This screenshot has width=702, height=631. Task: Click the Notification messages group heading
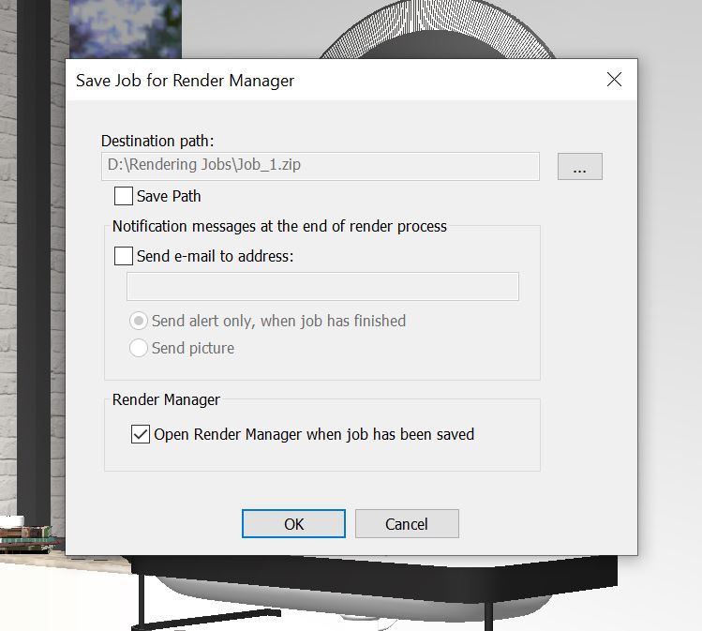[x=279, y=226]
